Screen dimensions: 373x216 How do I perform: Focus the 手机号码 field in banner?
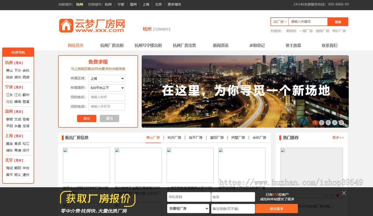[189, 197]
